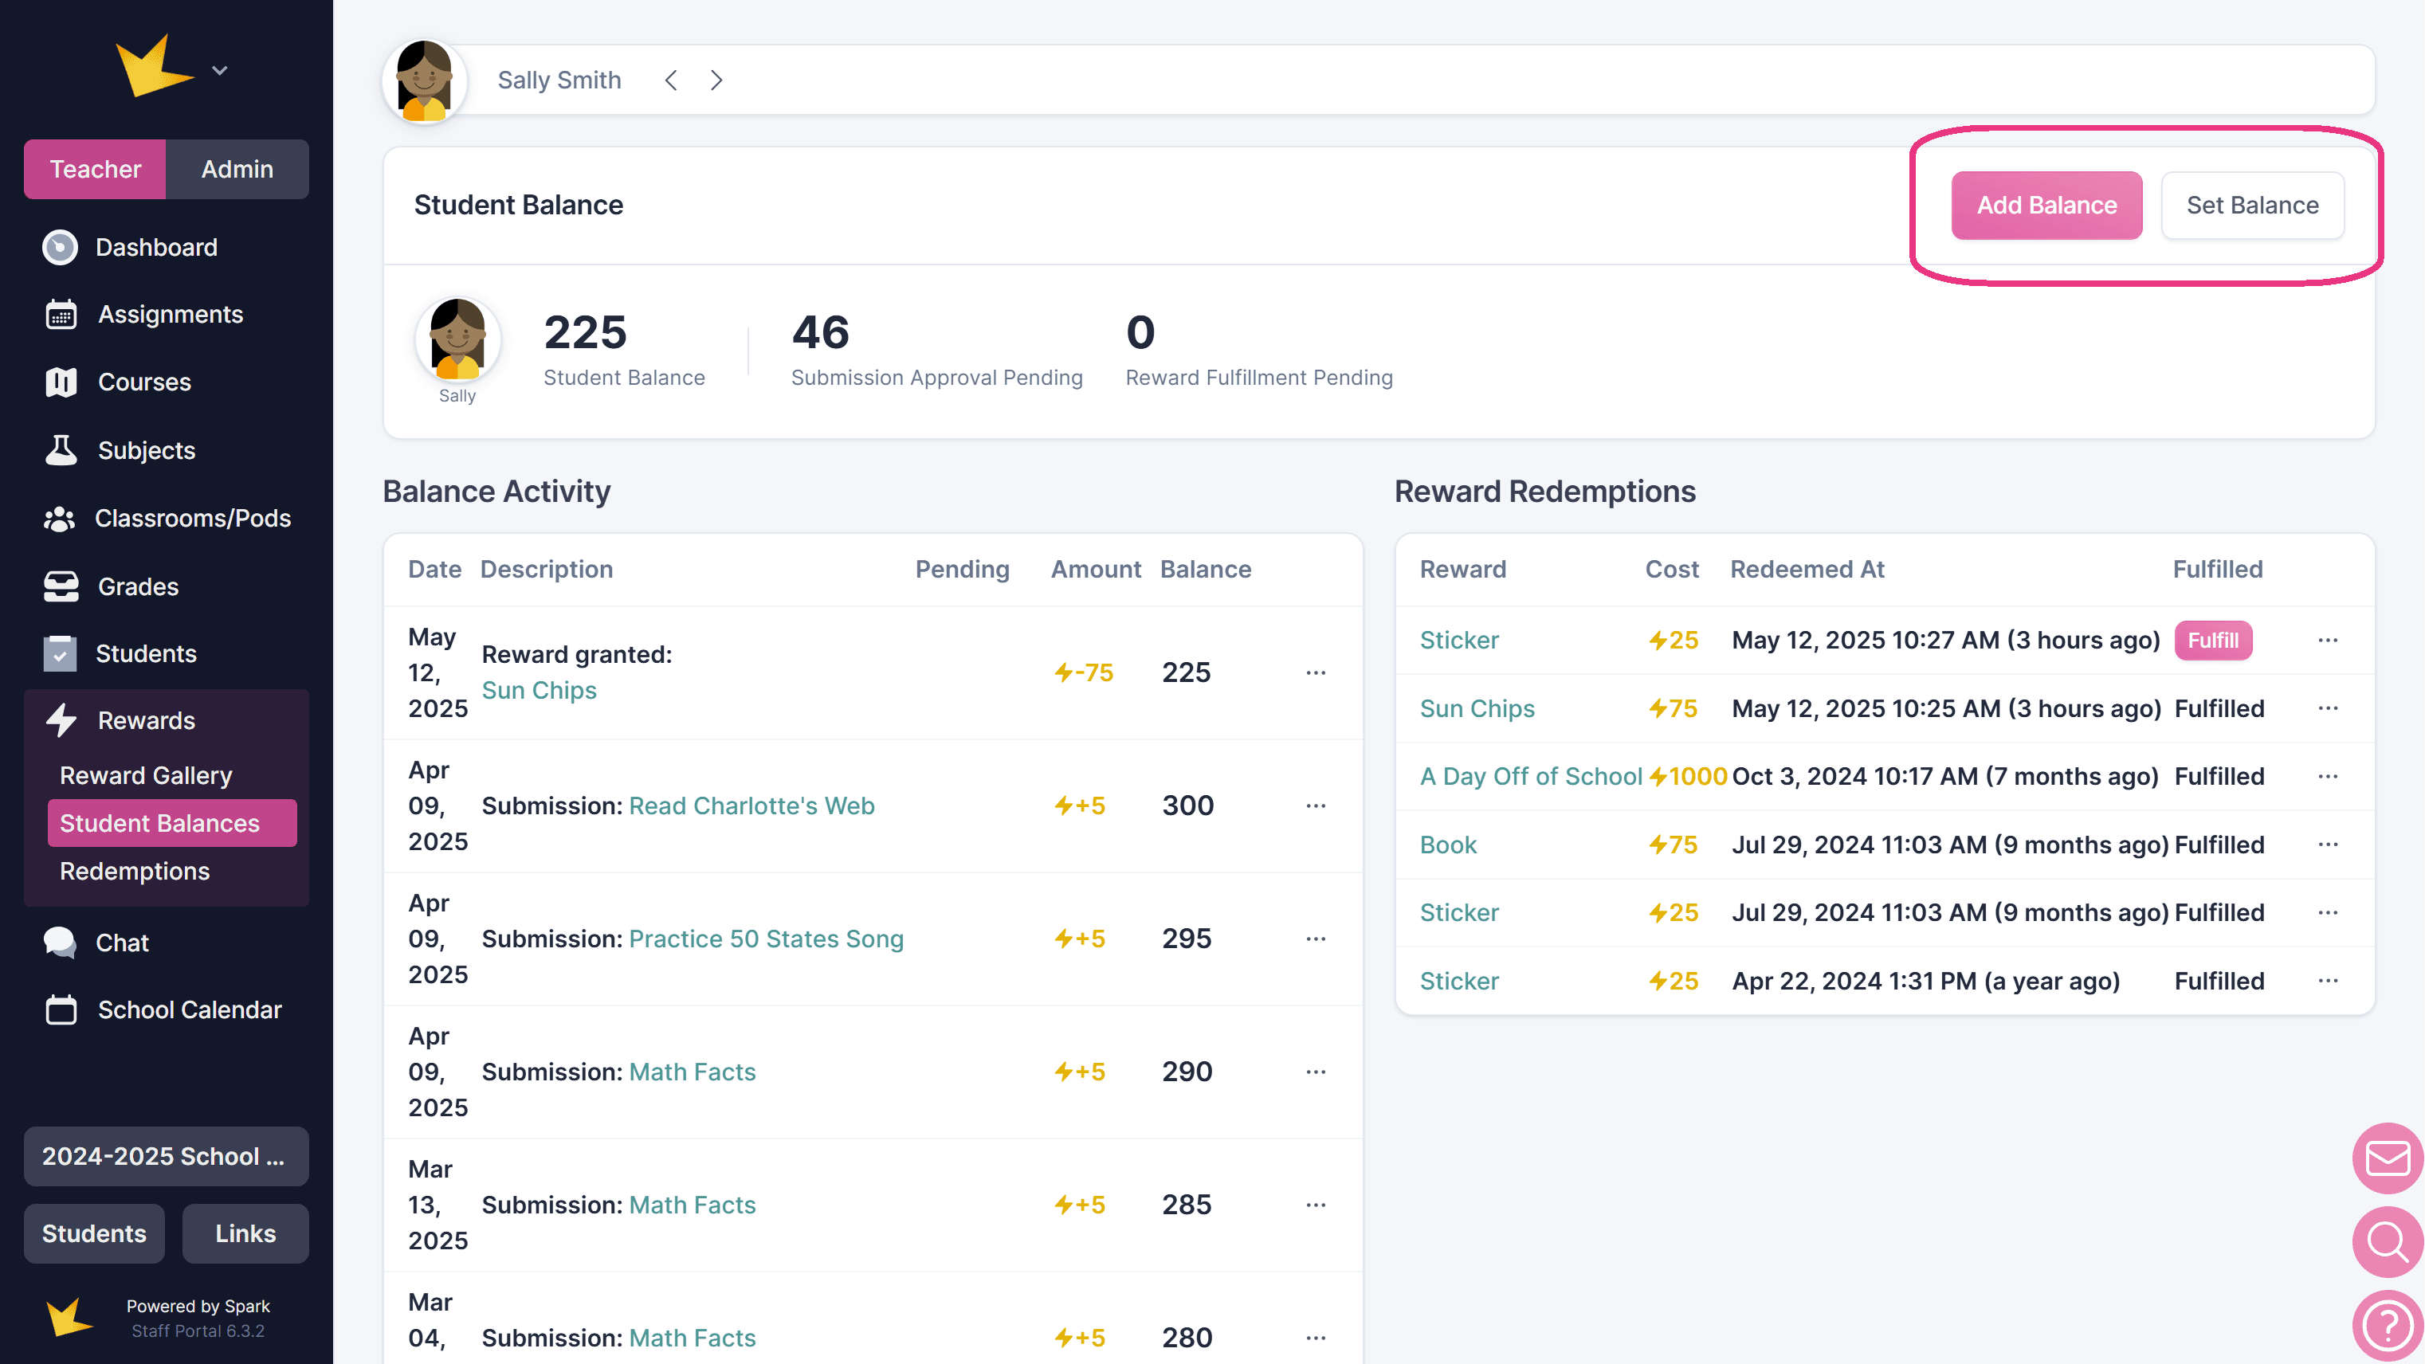
Task: Open the help question mark button
Action: tap(2387, 1326)
